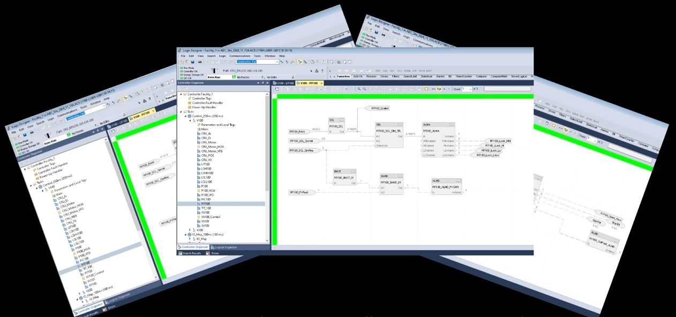Select the Add-On instruction tab
This screenshot has height=317, width=676.
click(x=357, y=77)
